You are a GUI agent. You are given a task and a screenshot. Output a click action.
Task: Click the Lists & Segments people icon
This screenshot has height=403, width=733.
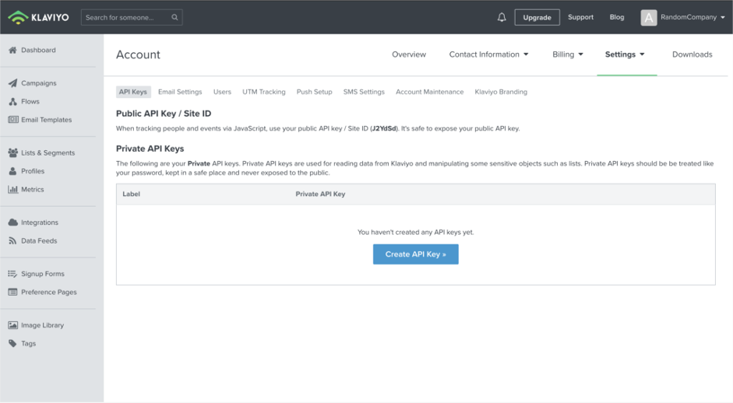pyautogui.click(x=12, y=152)
